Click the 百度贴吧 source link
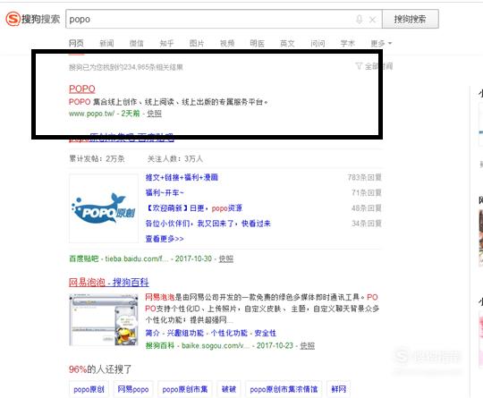Viewport: 483px width, 398px height. click(x=83, y=258)
